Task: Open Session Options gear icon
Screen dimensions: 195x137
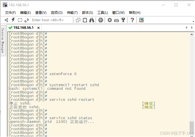Action: click(x=109, y=20)
